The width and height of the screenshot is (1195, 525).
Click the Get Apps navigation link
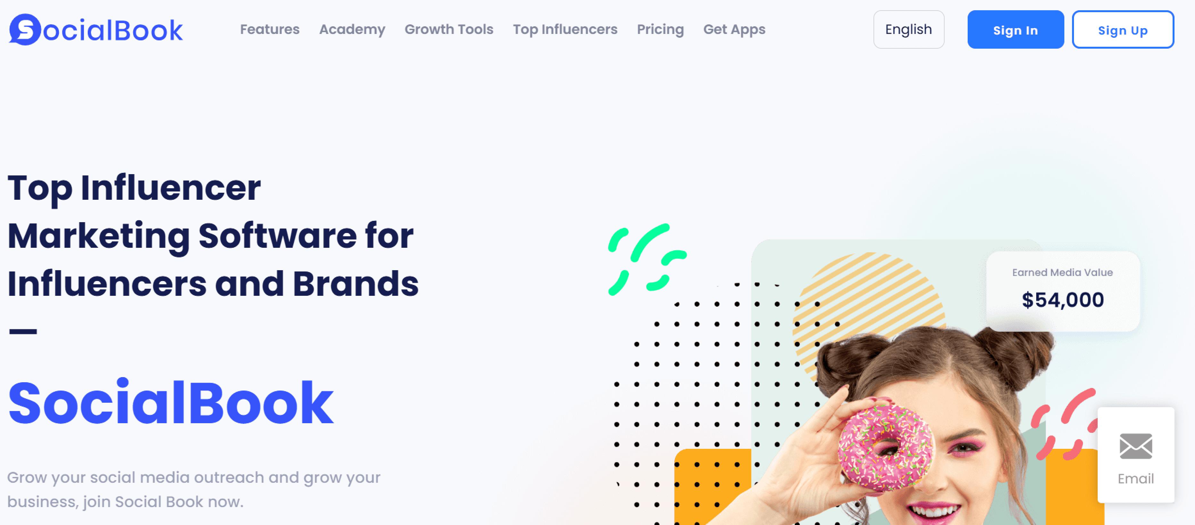point(734,29)
